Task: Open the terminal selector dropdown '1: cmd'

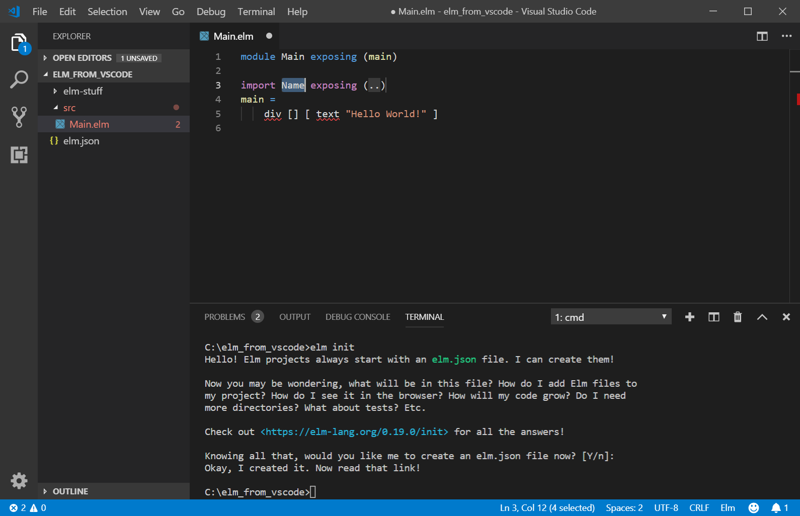Action: (x=610, y=317)
